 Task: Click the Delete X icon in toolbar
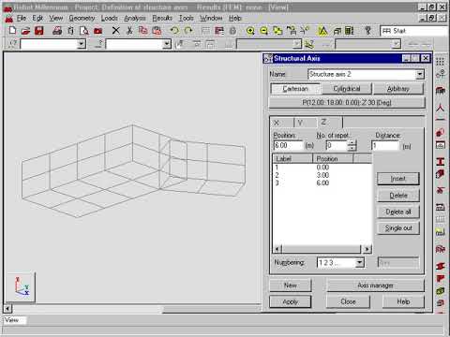click(x=115, y=30)
